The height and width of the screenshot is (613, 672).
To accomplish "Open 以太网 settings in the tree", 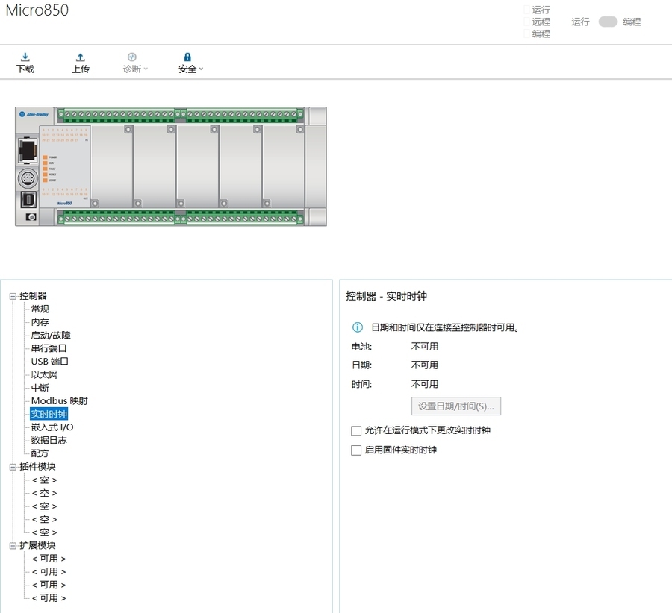I will click(44, 374).
